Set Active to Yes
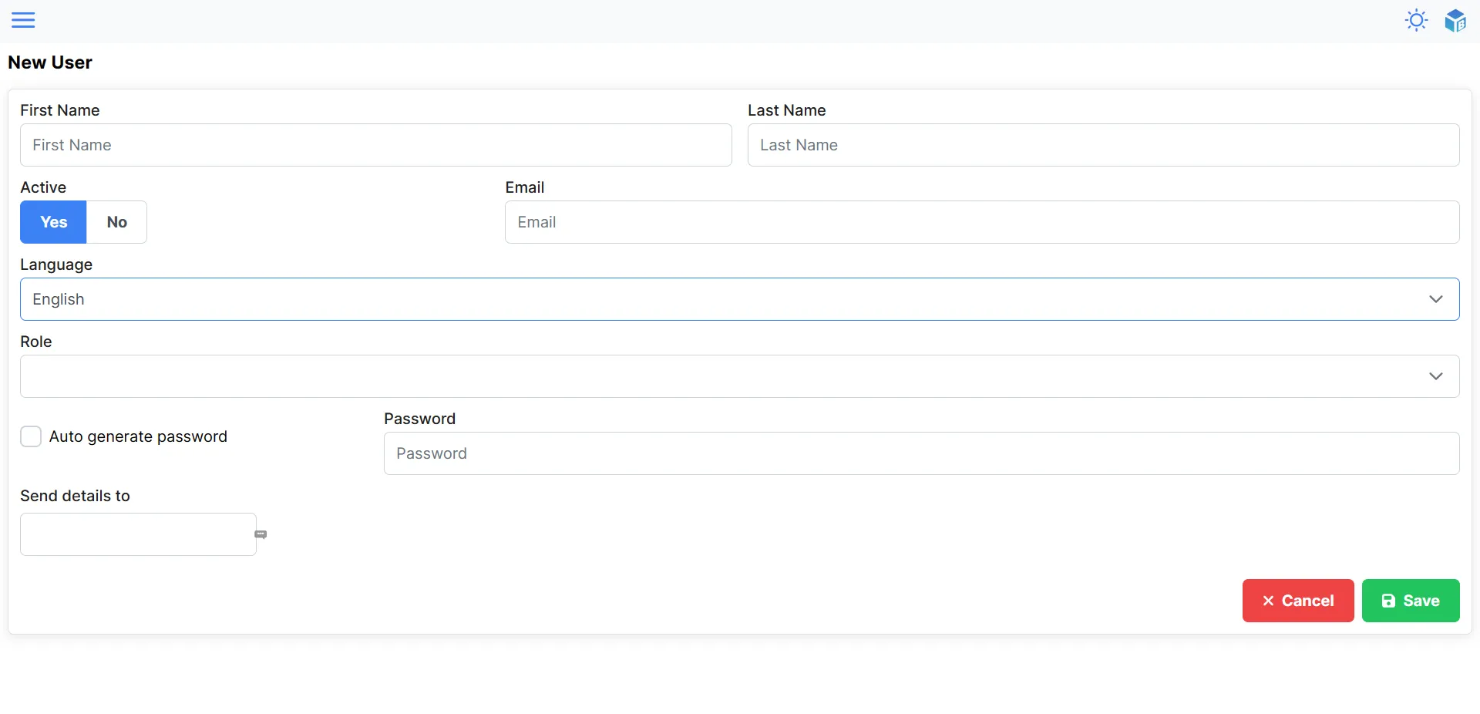Viewport: 1480px width, 714px height. click(x=53, y=222)
